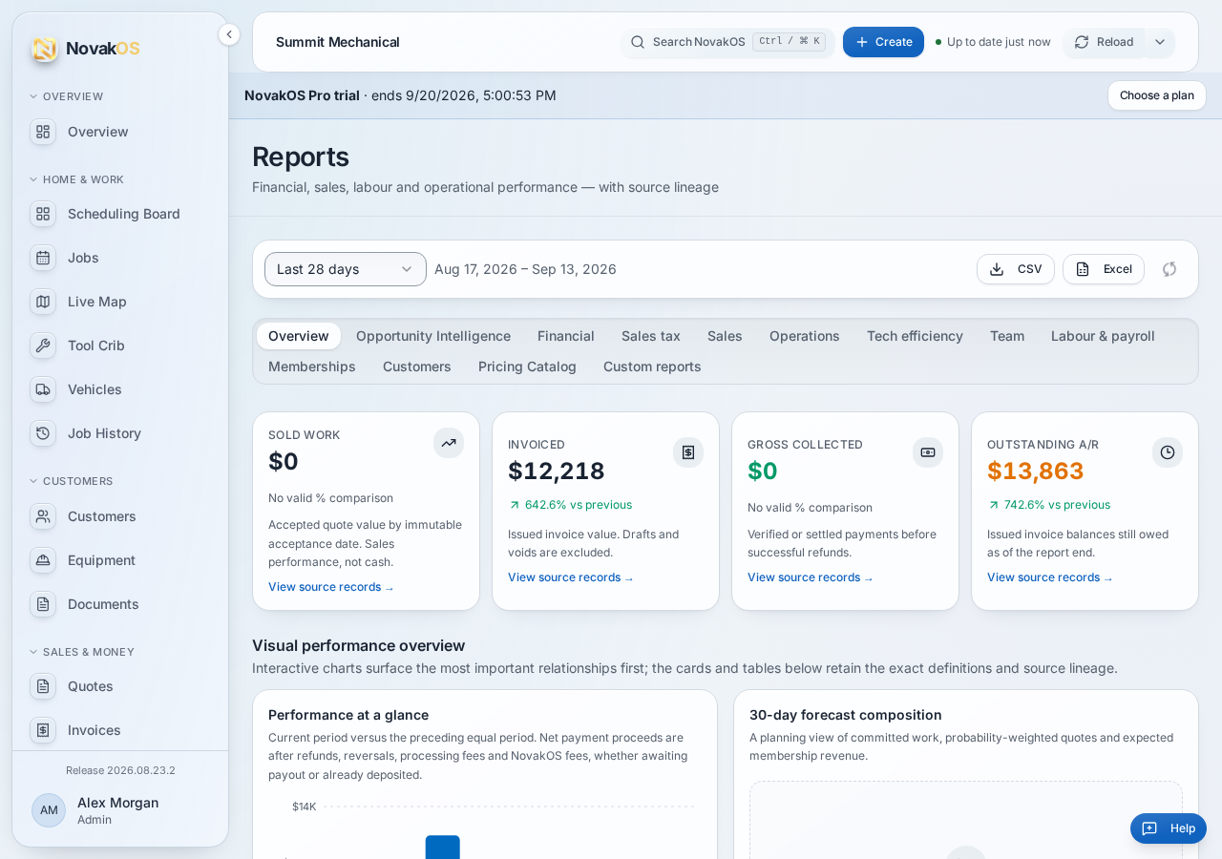Click the Invoiced receipt icon
This screenshot has width=1222, height=859.
tap(688, 452)
